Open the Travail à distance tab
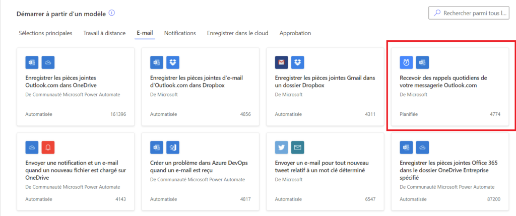 tap(104, 33)
